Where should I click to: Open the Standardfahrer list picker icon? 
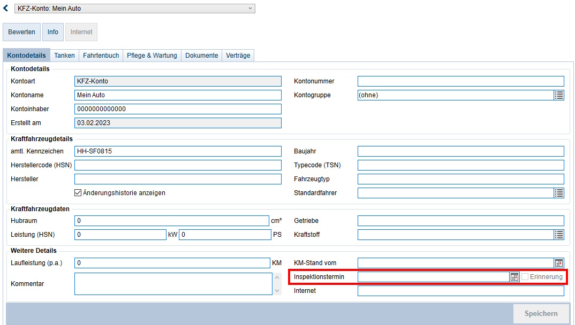(559, 193)
